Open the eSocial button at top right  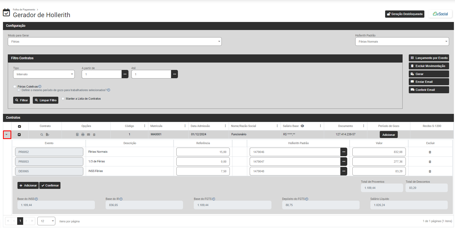pos(440,14)
